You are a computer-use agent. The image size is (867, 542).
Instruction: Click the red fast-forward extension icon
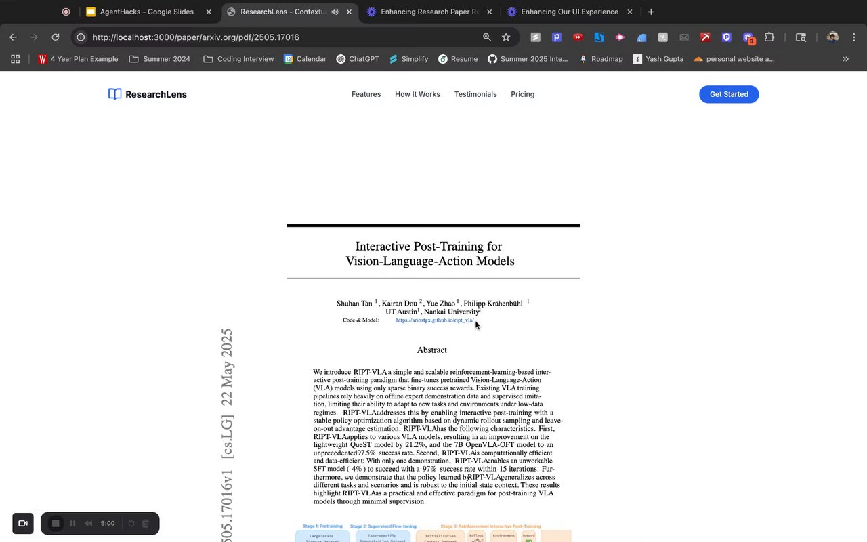point(578,37)
